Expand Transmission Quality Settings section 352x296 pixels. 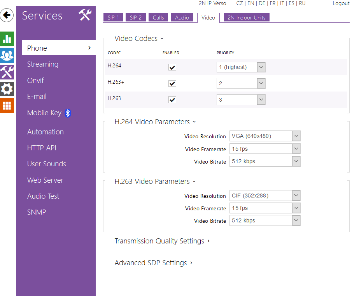tap(162, 241)
